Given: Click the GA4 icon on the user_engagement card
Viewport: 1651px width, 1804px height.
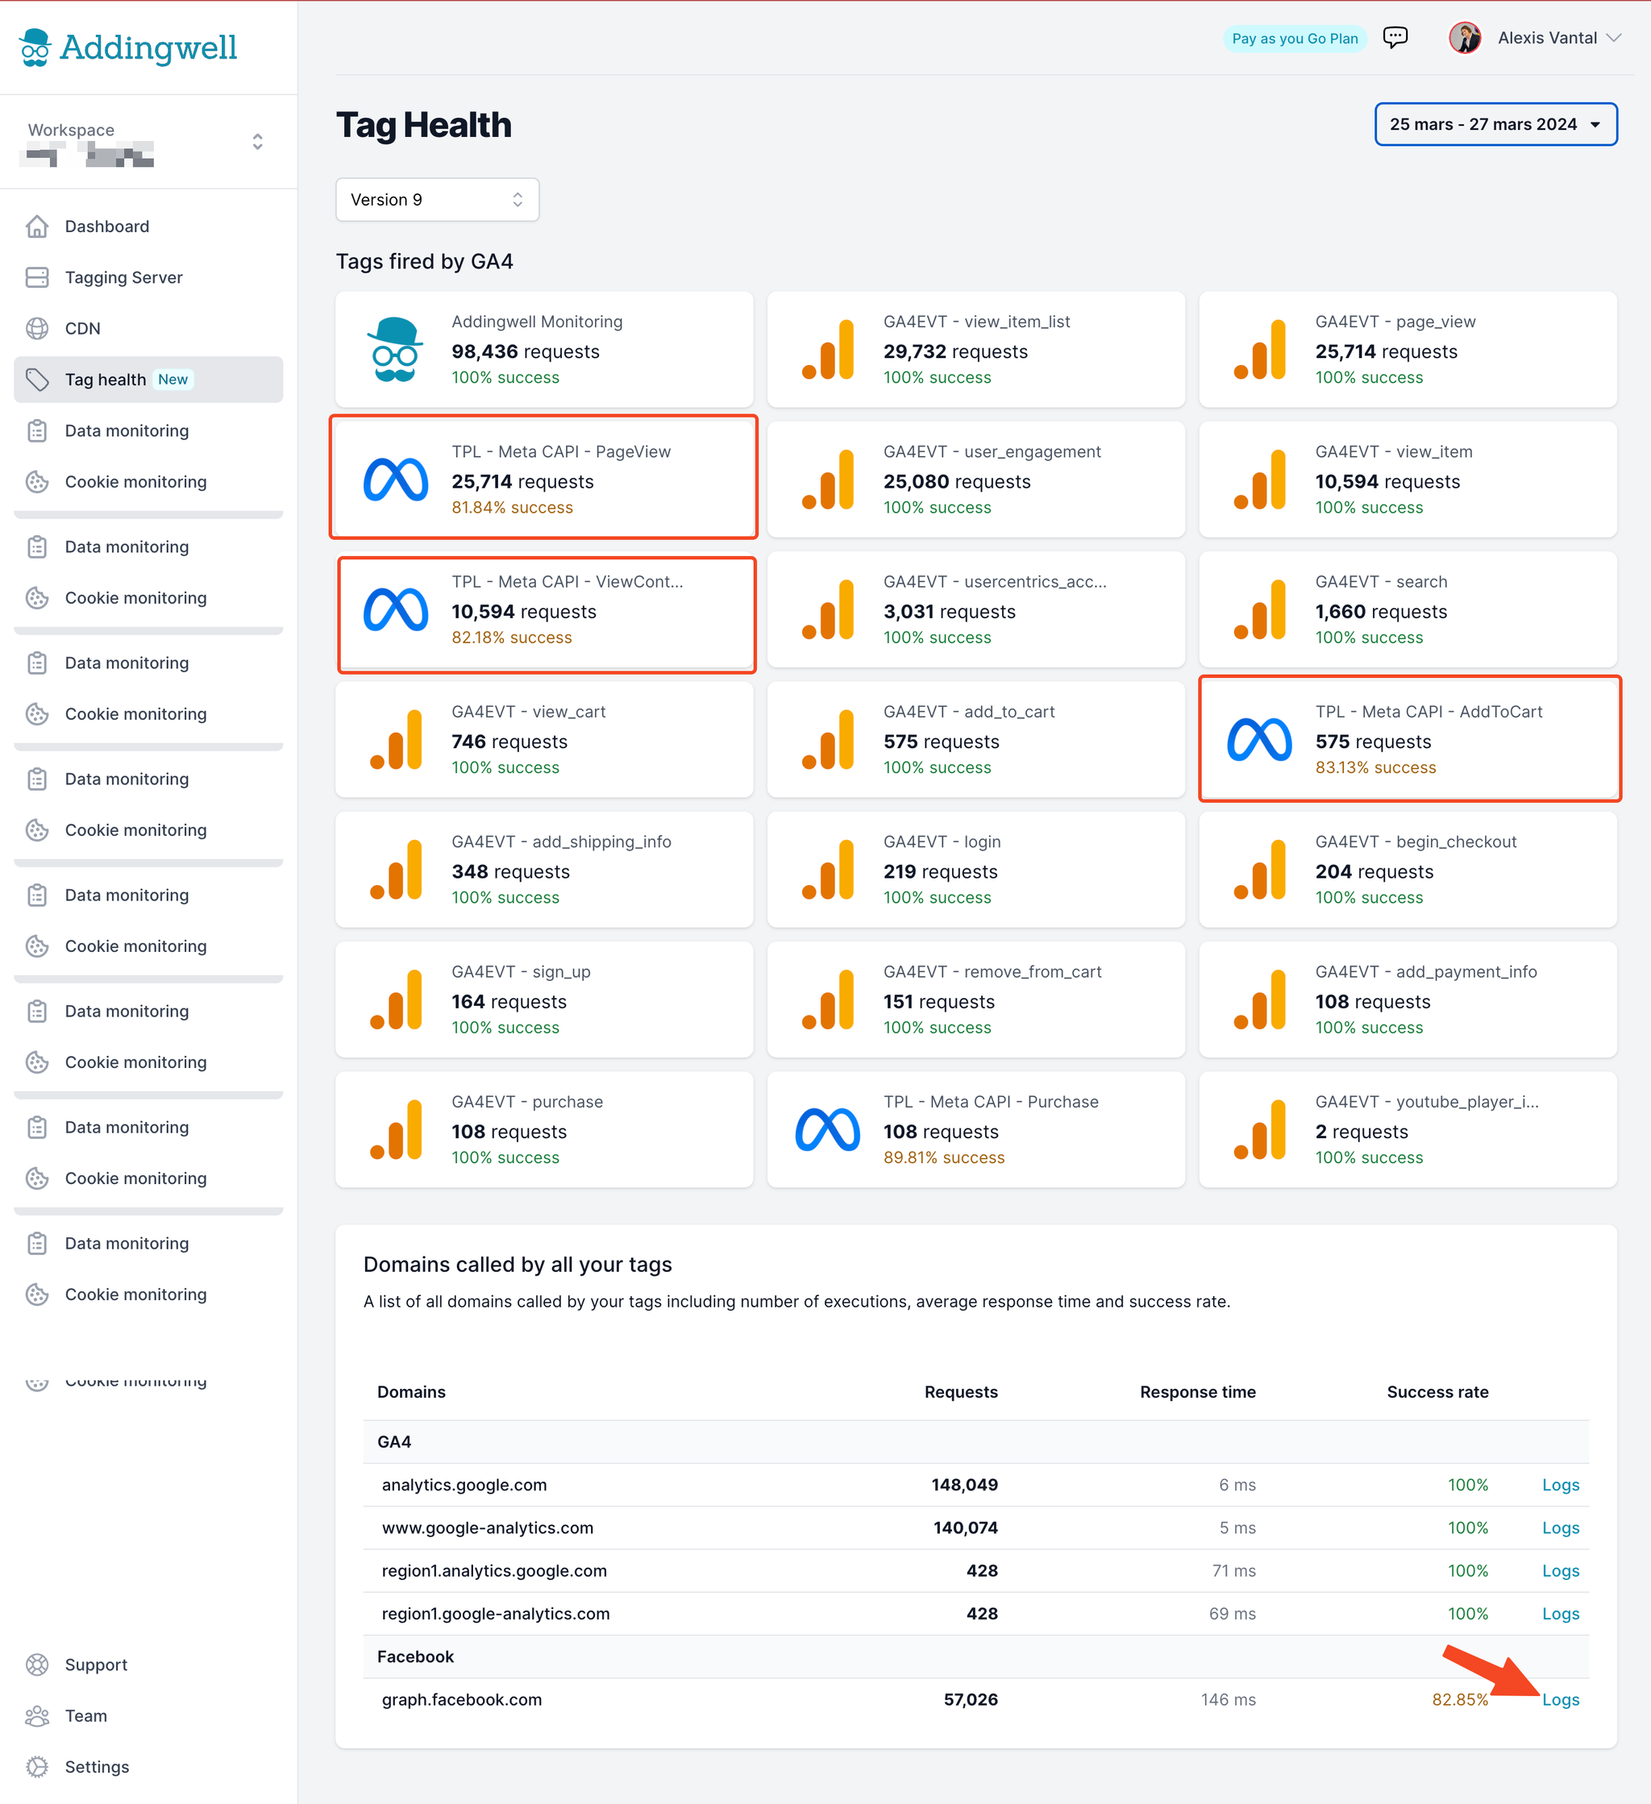Looking at the screenshot, I should (x=828, y=480).
